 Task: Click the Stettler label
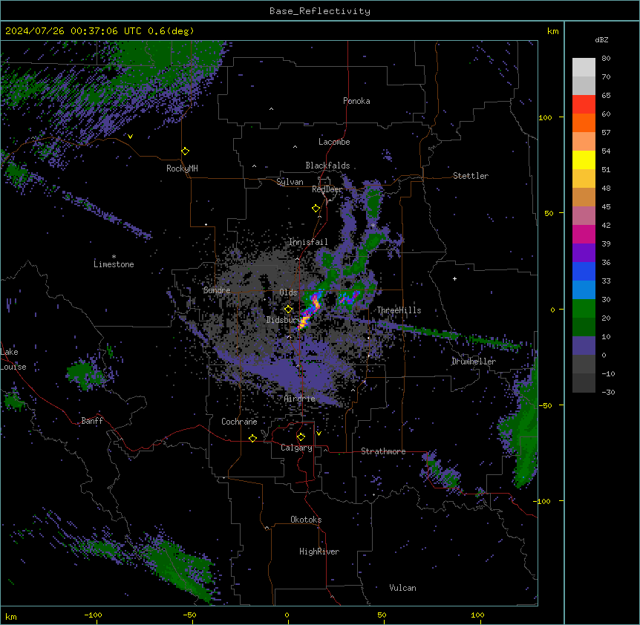pyautogui.click(x=471, y=176)
